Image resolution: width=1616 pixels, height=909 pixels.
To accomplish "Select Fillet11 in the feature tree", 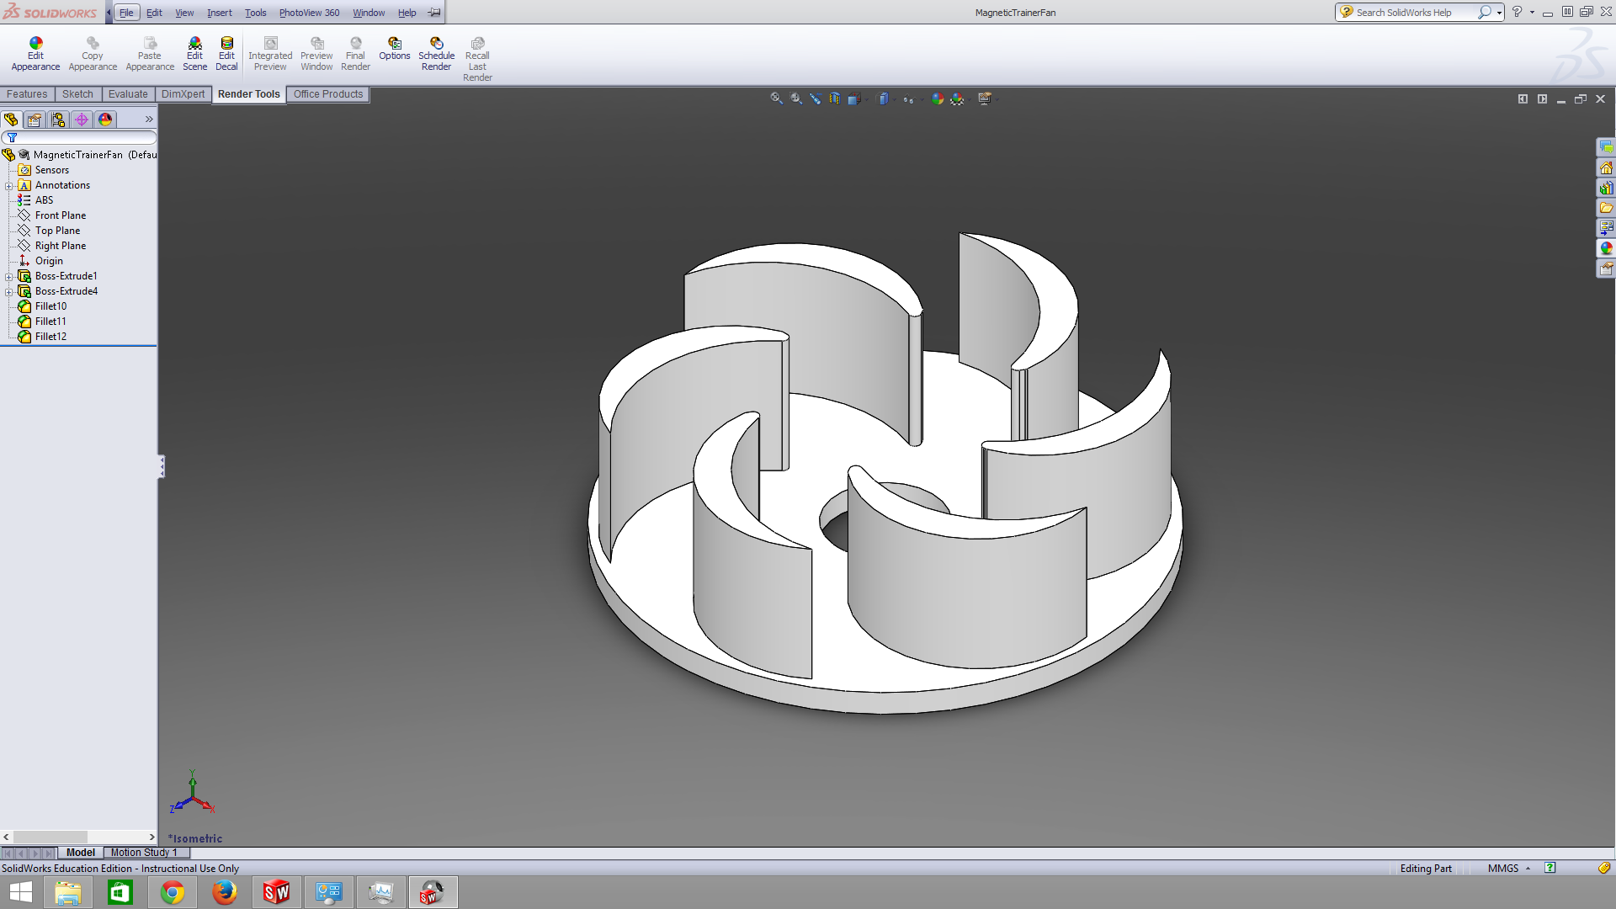I will 50,322.
